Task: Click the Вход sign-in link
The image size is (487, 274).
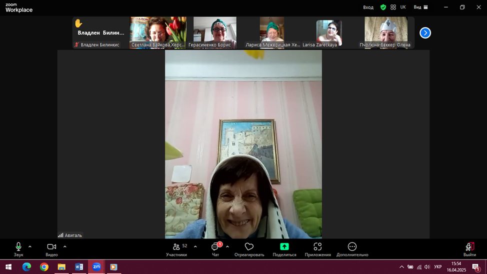Action: 368,7
